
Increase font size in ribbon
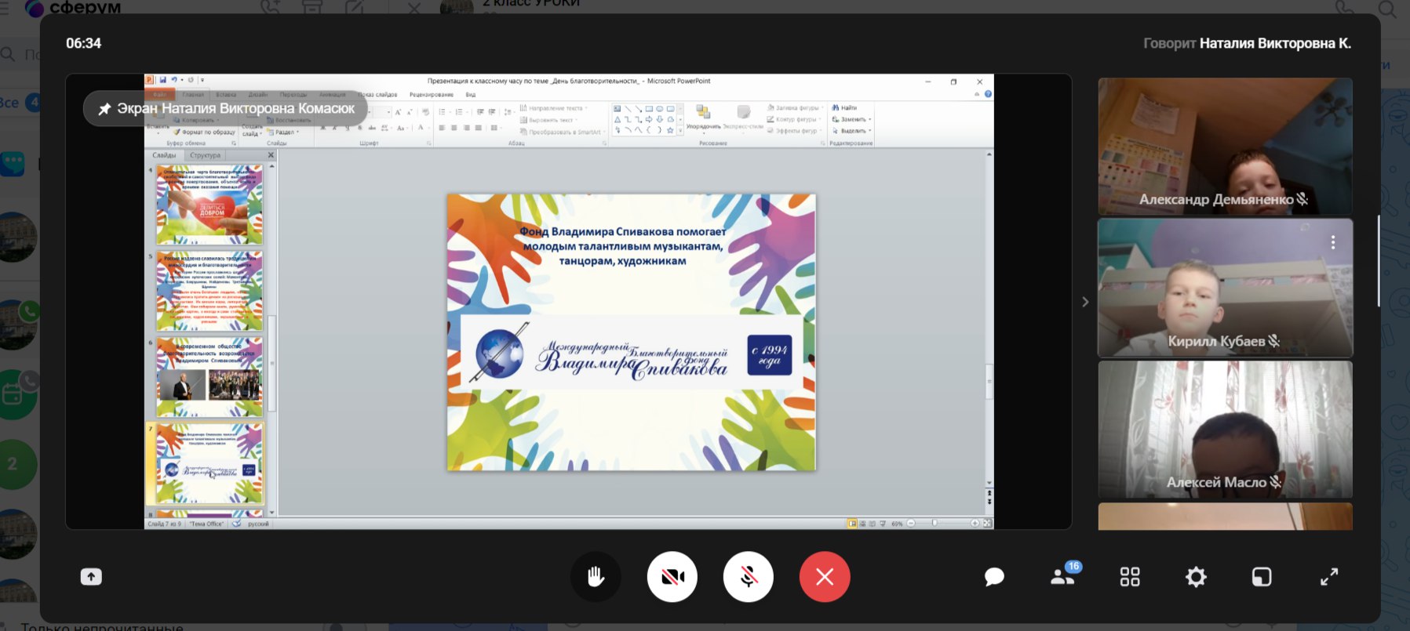click(398, 112)
